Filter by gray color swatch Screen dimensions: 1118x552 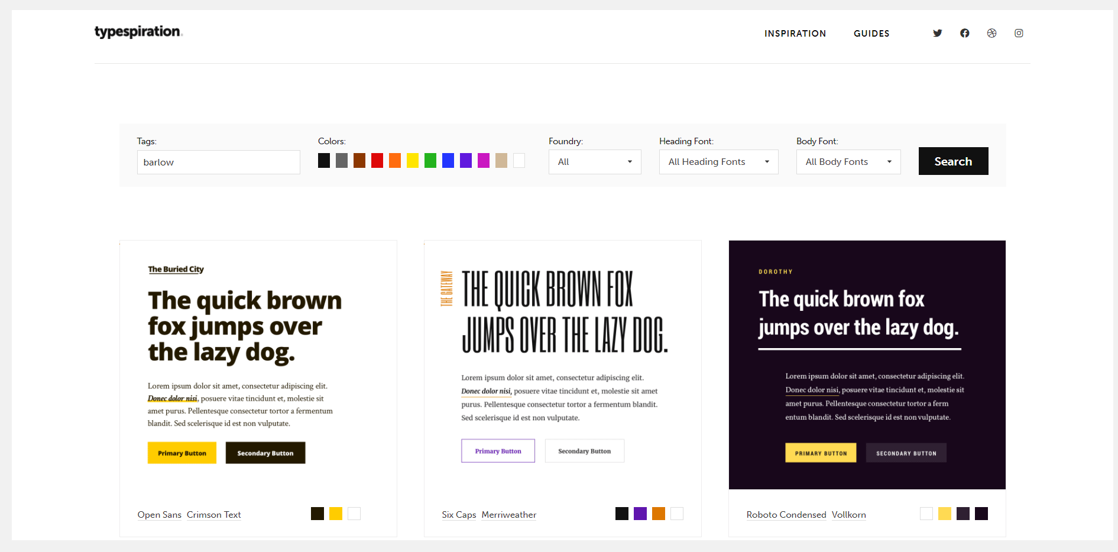[342, 161]
